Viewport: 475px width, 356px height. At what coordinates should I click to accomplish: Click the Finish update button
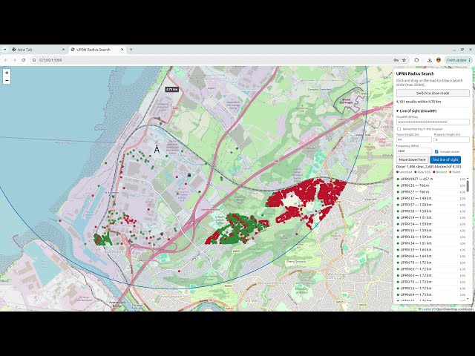pos(459,60)
